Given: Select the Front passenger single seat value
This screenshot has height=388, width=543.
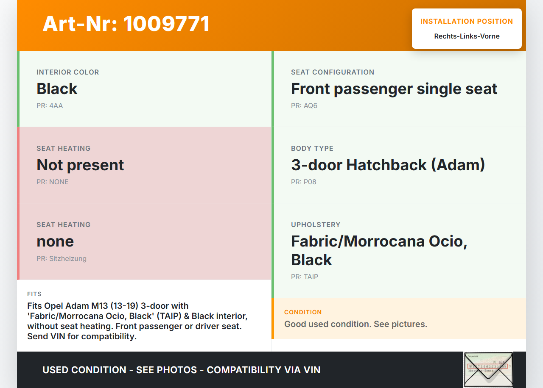Looking at the screenshot, I should click(x=394, y=89).
